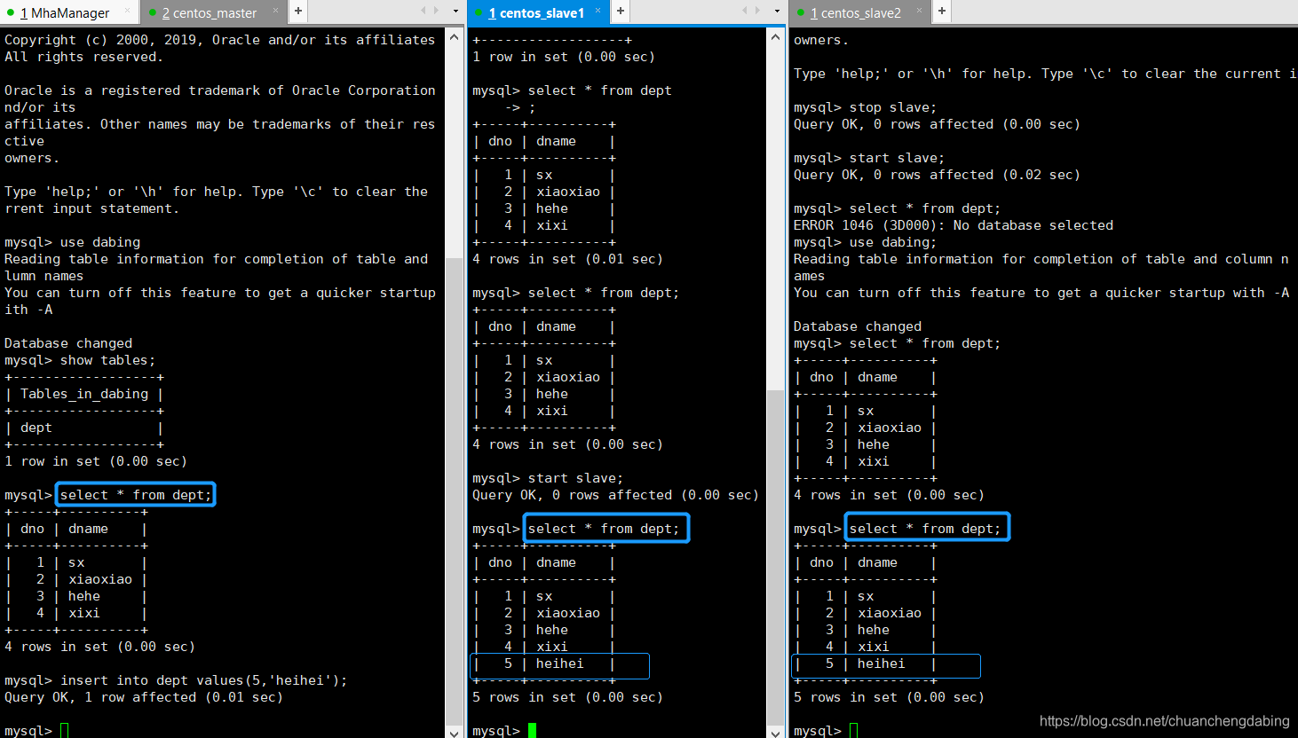Click "1 row in set (0.00 sec)" in the left pane
Viewport: 1298px width, 738px height.
click(x=96, y=461)
